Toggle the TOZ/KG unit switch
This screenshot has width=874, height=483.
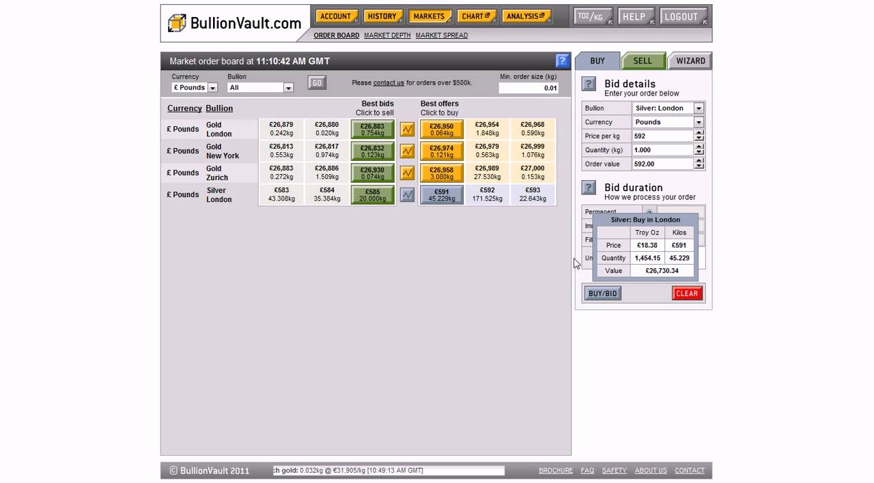(x=593, y=16)
